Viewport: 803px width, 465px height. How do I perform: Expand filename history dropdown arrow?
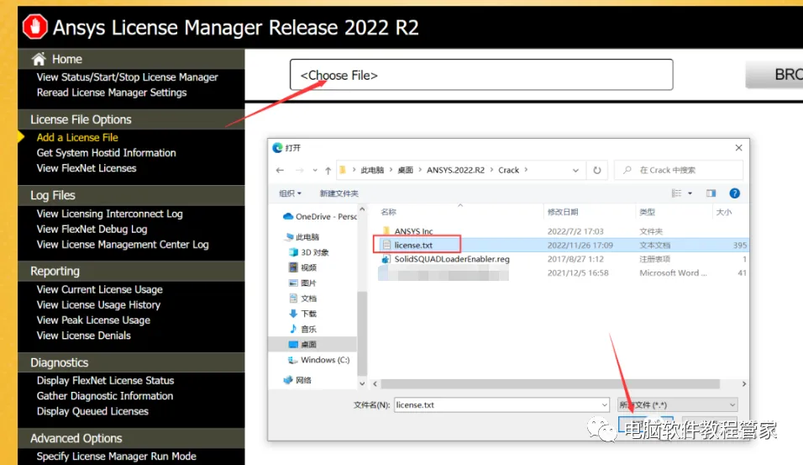click(x=604, y=405)
